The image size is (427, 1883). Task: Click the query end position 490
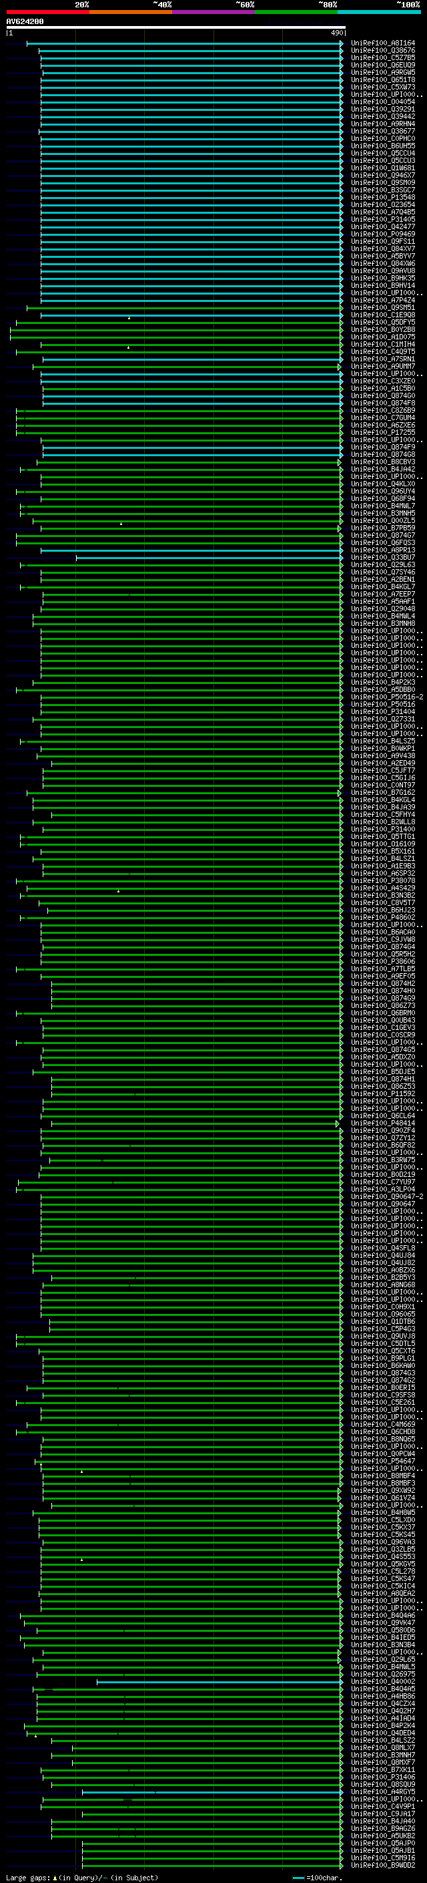click(x=337, y=33)
